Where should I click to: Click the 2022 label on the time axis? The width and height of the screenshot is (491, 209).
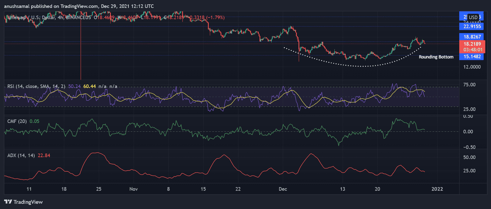point(437,189)
